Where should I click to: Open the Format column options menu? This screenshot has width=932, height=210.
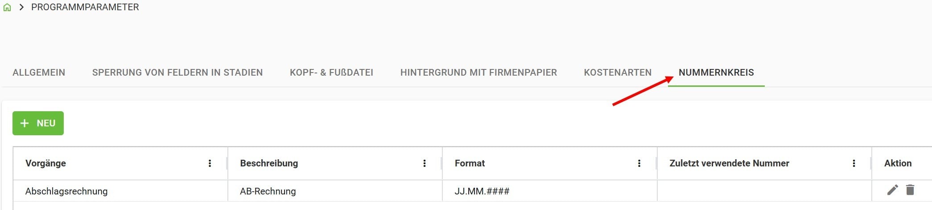point(639,163)
